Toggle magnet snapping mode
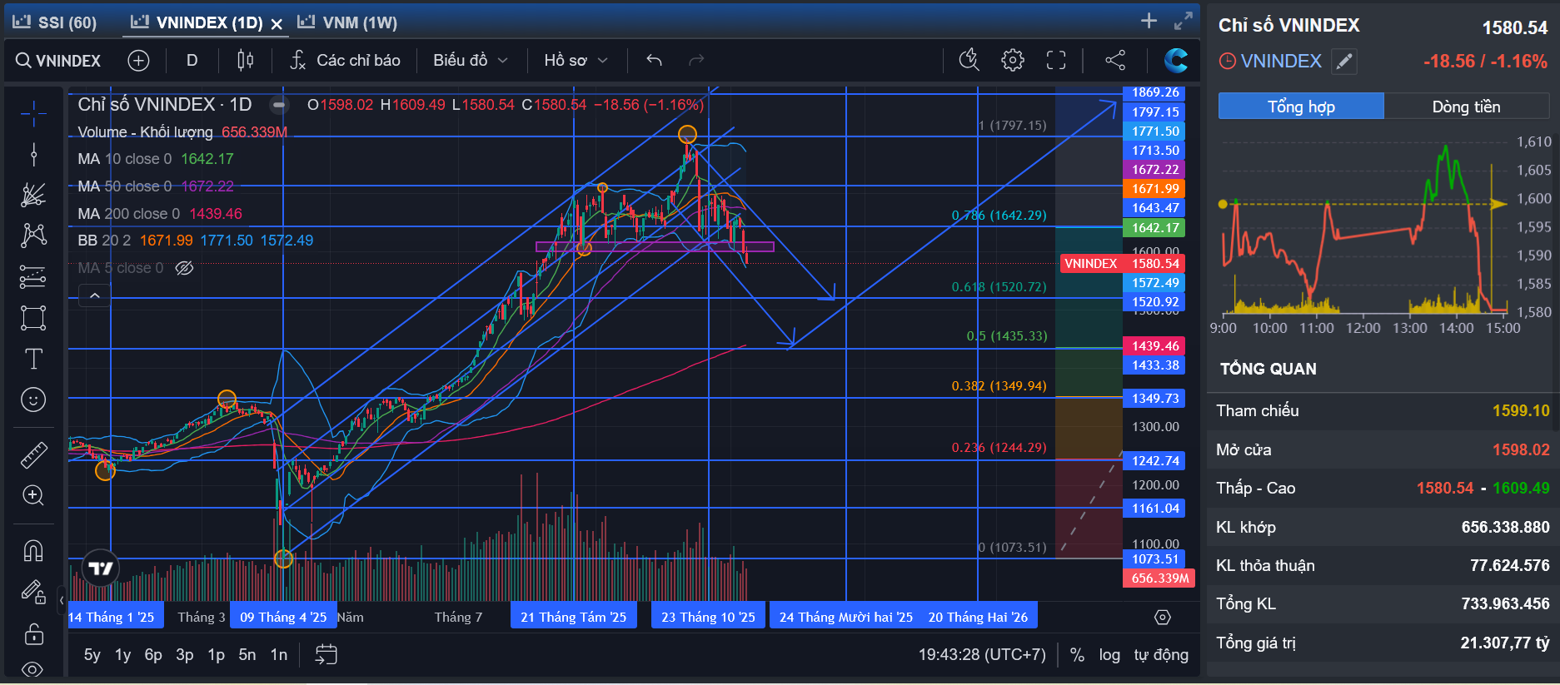 tap(33, 550)
